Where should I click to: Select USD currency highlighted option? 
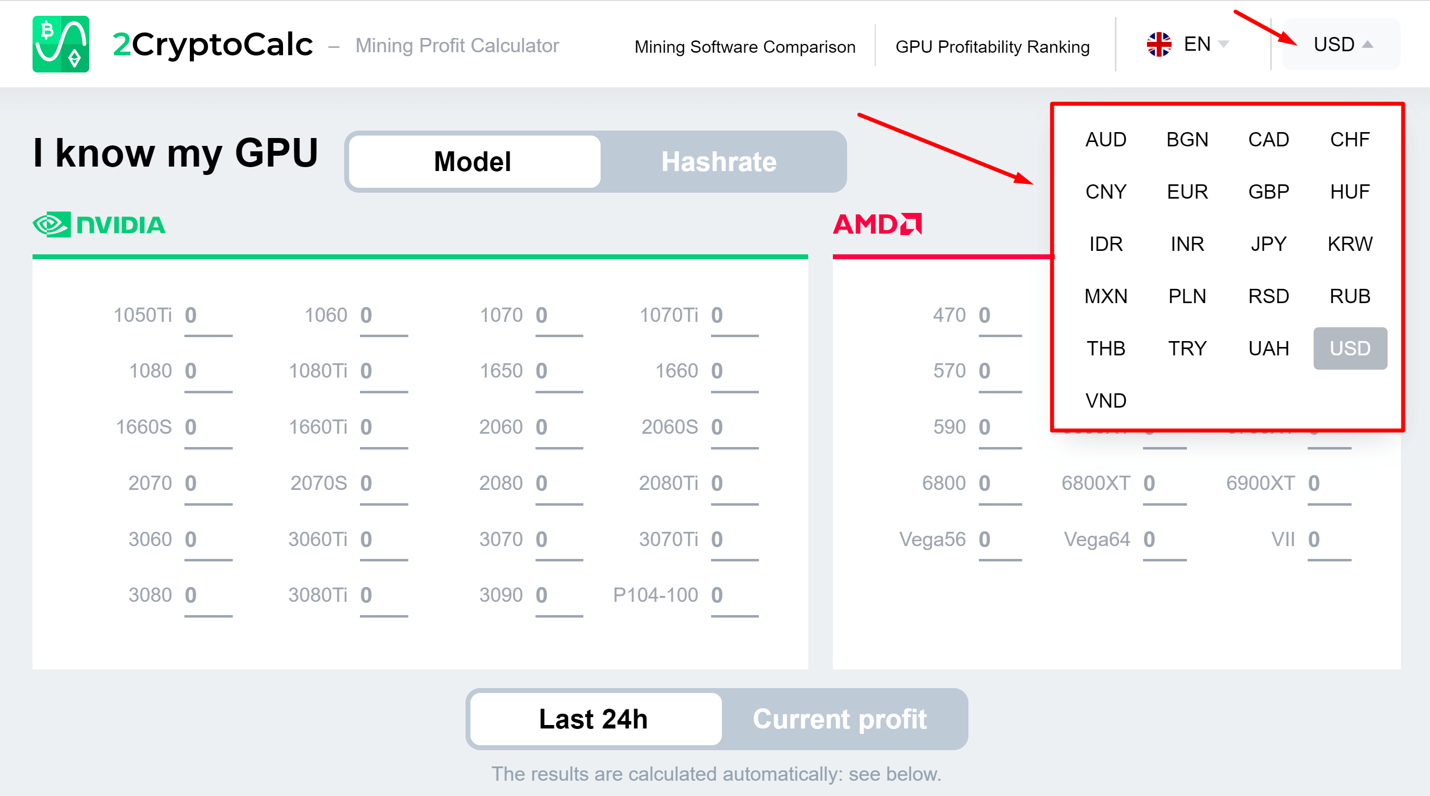pos(1349,348)
